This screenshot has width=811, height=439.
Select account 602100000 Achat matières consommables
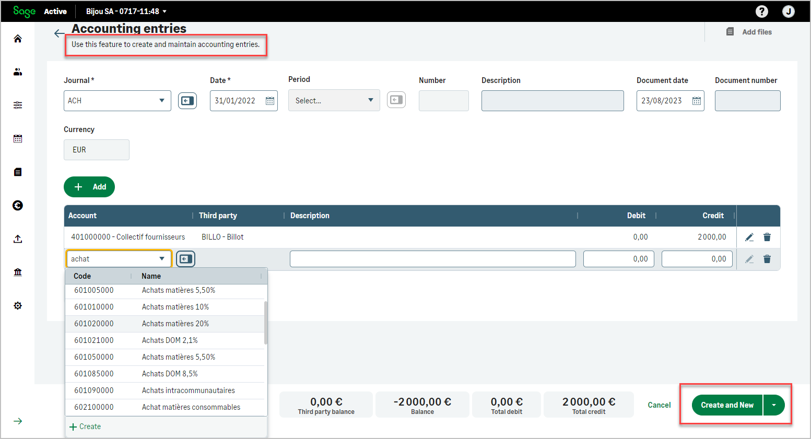click(166, 407)
